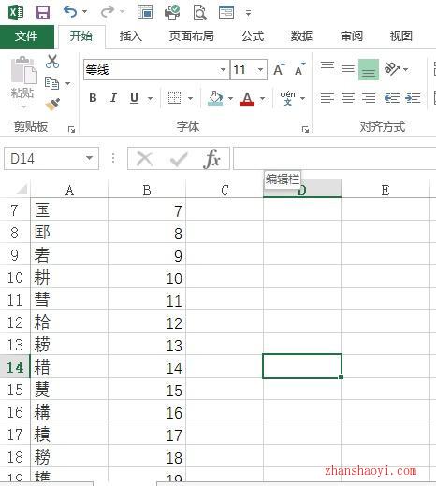Toggle Italic formatting
Screen dimensions: 436x486
coord(113,98)
